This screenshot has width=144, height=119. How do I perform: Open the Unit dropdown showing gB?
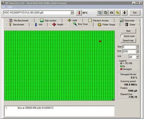pyautogui.click(x=137, y=57)
